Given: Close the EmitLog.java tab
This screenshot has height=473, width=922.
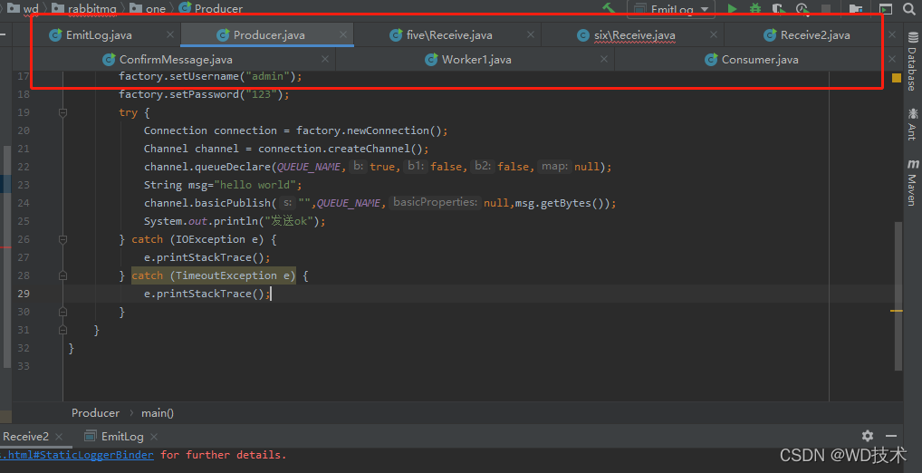Looking at the screenshot, I should point(170,34).
